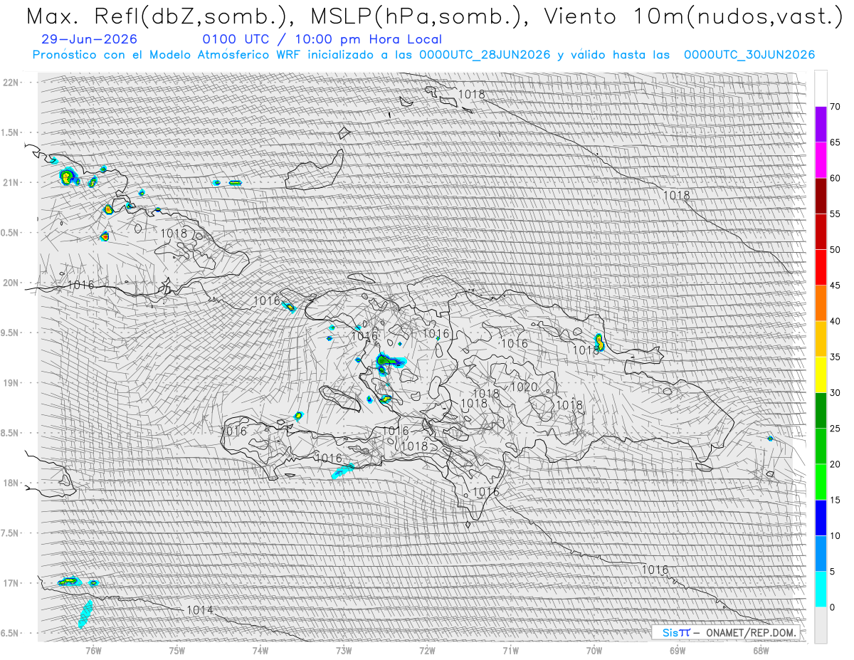The image size is (854, 660).
Task: Select the 73W longitude axis label
Action: [344, 649]
